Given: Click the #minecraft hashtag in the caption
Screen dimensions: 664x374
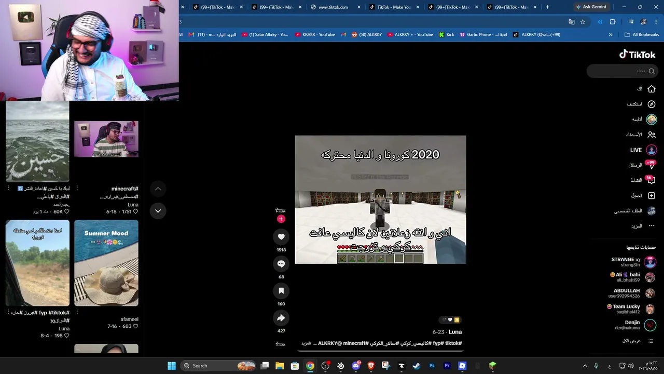Looking at the screenshot, I should tap(356, 343).
